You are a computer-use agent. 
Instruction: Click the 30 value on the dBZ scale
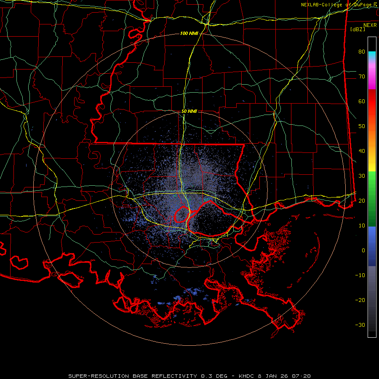click(362, 176)
